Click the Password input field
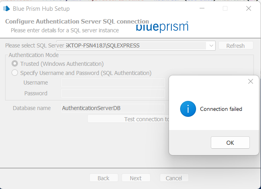261x189 pixels. point(113,93)
